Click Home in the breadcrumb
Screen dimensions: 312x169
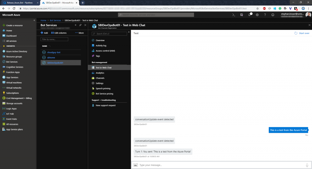(x=43, y=20)
